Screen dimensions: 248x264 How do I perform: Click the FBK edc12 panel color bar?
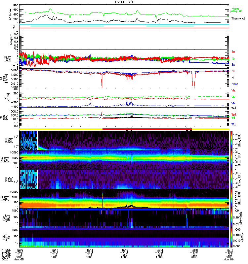tap(231, 218)
